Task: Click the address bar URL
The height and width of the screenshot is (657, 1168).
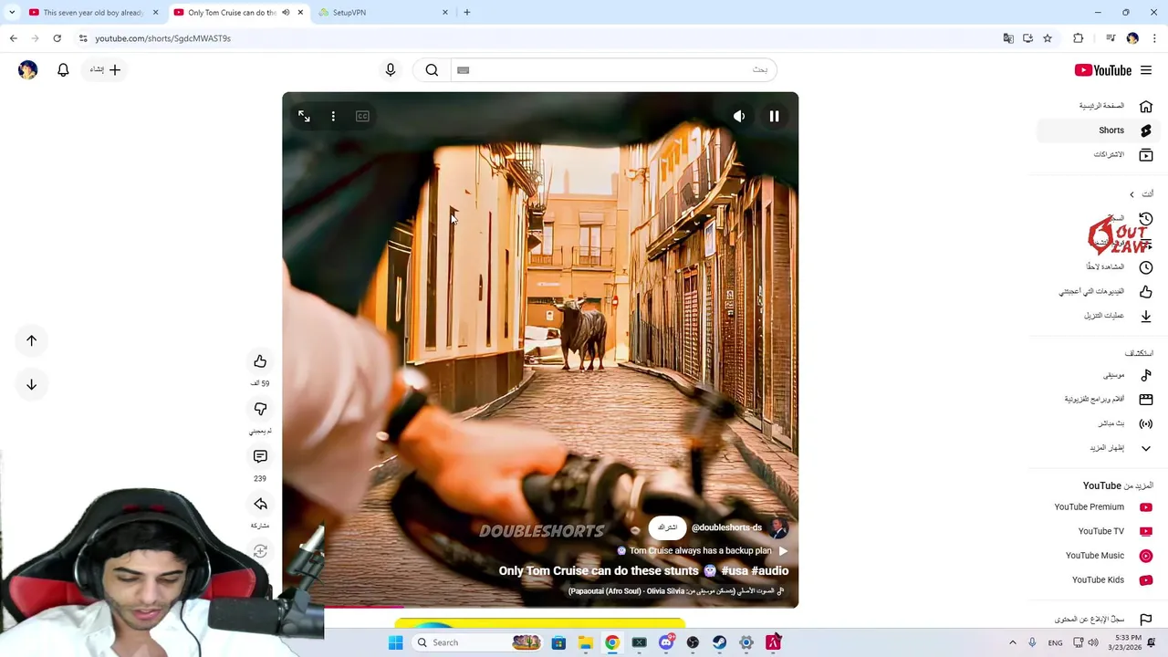Action: point(162,38)
